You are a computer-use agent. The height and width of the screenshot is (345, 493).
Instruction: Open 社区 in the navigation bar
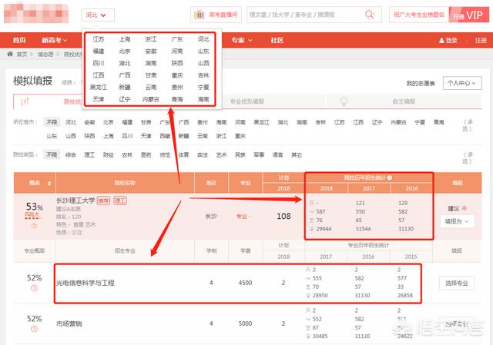pyautogui.click(x=277, y=40)
